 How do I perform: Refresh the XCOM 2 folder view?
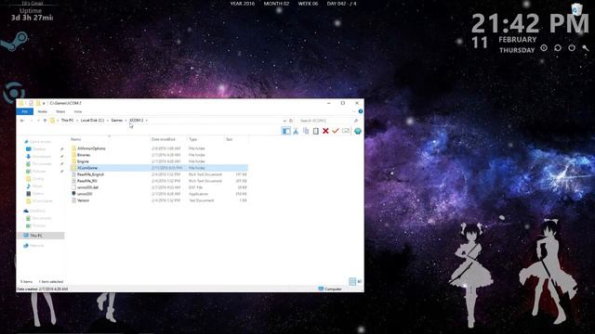(x=291, y=121)
